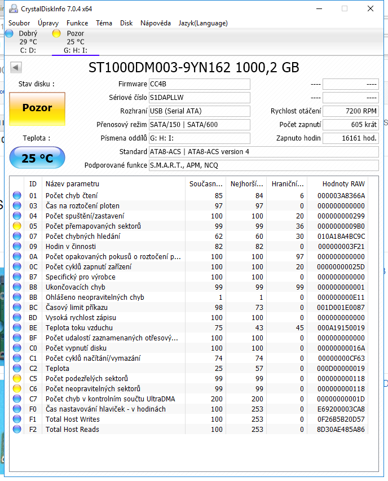Click the power-on hours field 16161 hod.
388x481 pixels.
tap(351, 138)
